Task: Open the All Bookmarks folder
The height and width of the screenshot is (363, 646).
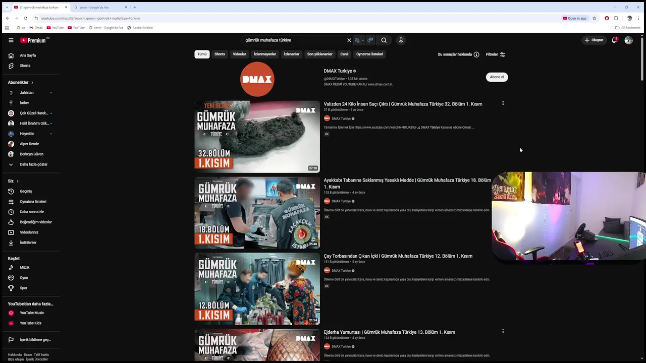Action: tap(628, 28)
